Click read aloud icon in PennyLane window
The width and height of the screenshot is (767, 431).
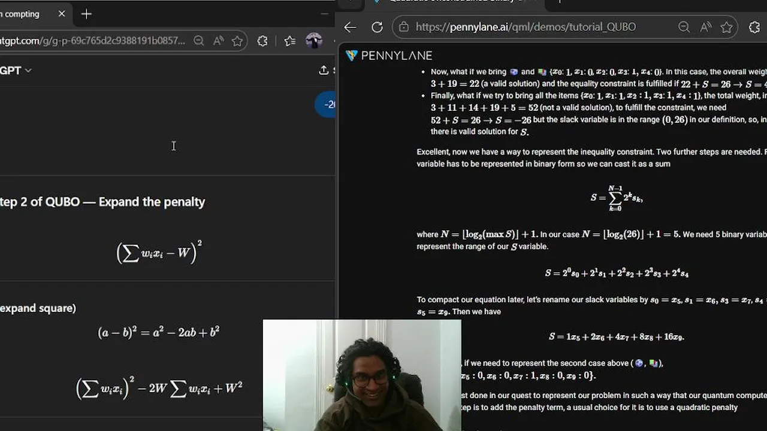(x=705, y=27)
